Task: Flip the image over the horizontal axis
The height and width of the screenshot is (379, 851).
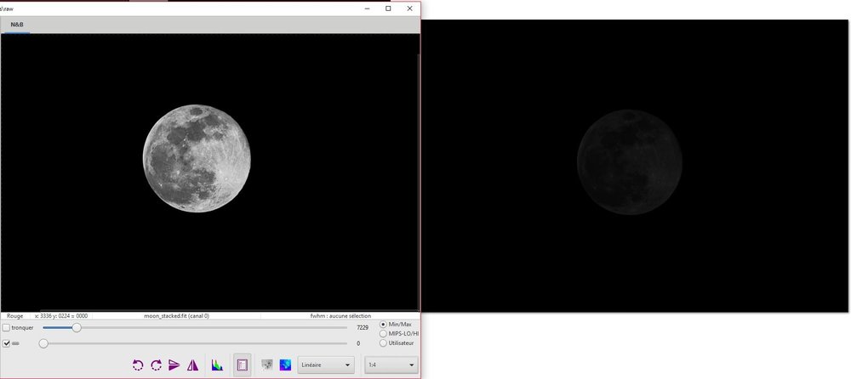Action: (174, 365)
